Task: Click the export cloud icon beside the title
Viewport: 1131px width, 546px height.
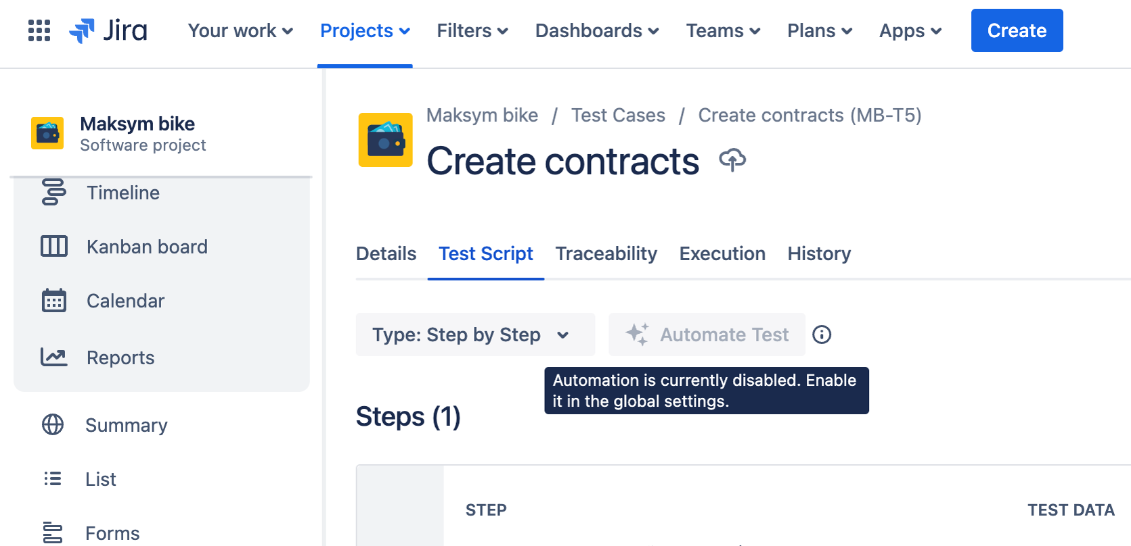Action: pos(733,160)
